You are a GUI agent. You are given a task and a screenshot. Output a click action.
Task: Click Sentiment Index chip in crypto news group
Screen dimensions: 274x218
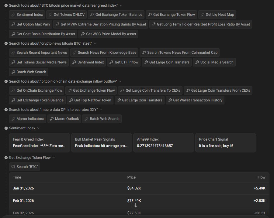pyautogui.click(x=88, y=62)
